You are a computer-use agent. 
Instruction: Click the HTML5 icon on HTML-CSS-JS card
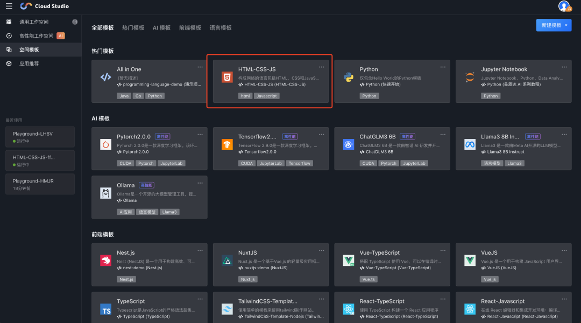coord(227,77)
